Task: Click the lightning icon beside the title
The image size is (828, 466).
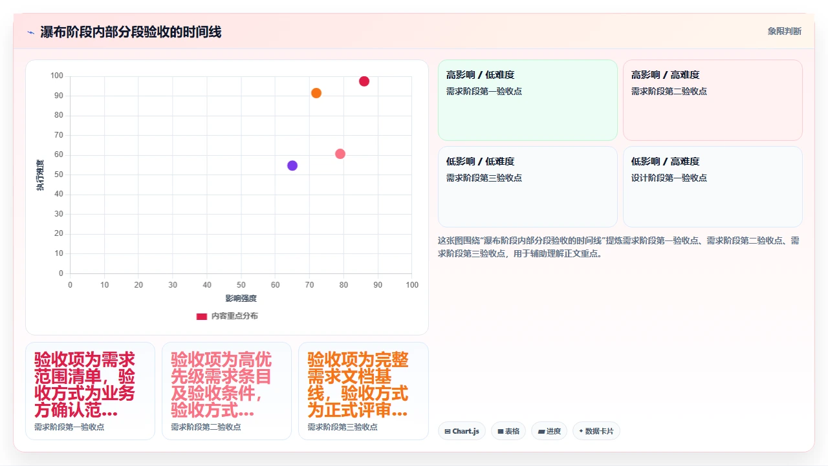Action: click(x=30, y=32)
